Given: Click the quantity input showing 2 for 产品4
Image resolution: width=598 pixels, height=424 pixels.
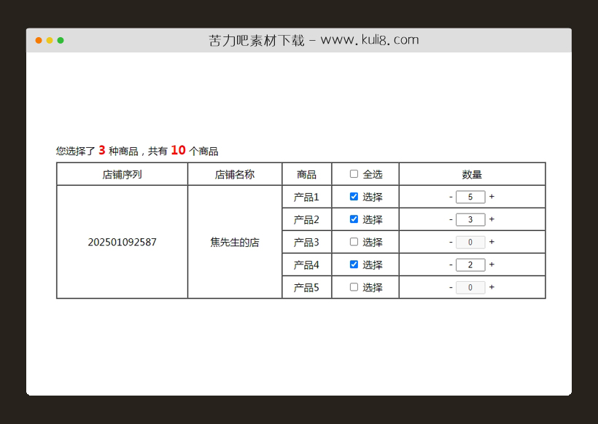Looking at the screenshot, I should coord(470,264).
